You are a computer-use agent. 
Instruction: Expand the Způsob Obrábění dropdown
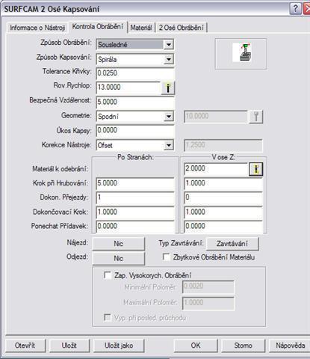pyautogui.click(x=169, y=45)
